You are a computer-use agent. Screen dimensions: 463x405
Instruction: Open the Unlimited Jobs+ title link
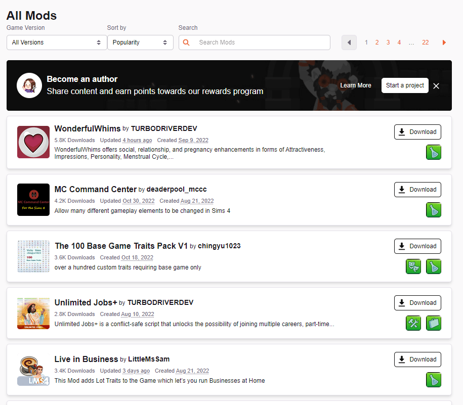86,302
